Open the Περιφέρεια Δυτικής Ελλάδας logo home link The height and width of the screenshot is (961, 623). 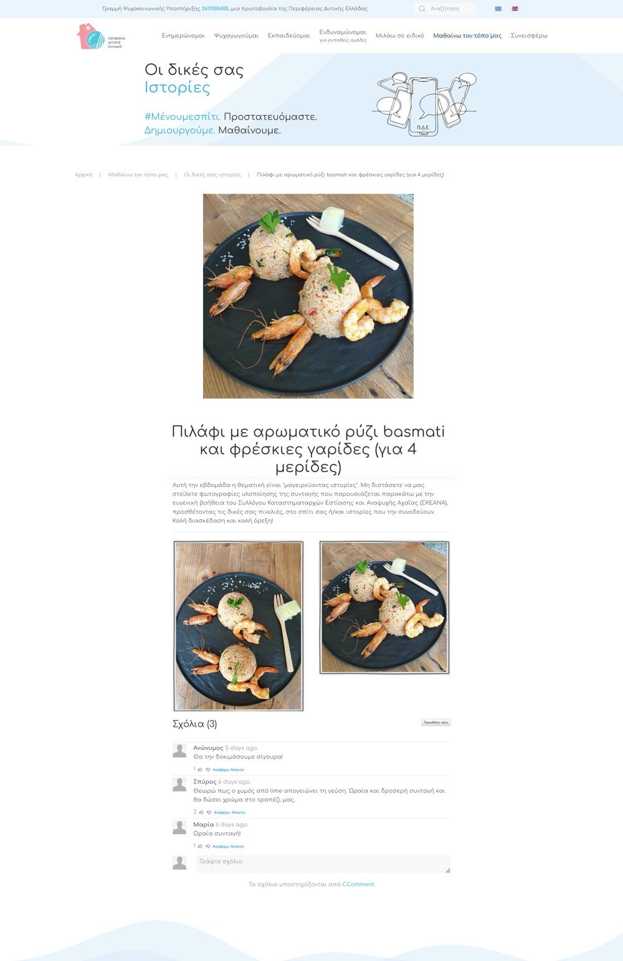(101, 36)
